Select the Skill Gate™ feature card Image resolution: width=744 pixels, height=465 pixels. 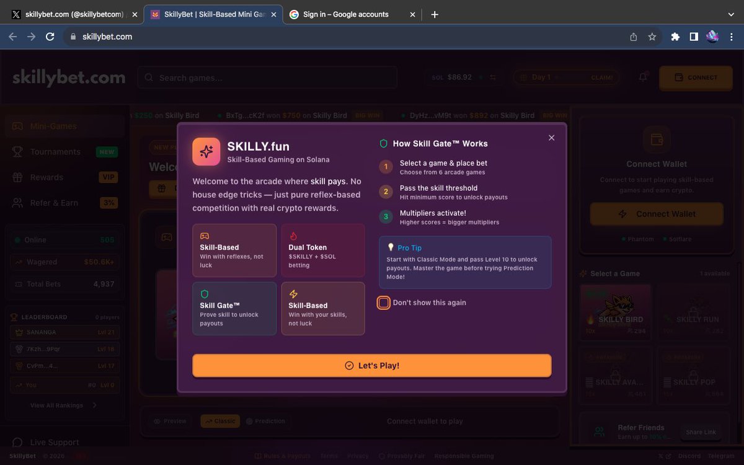[x=234, y=309]
